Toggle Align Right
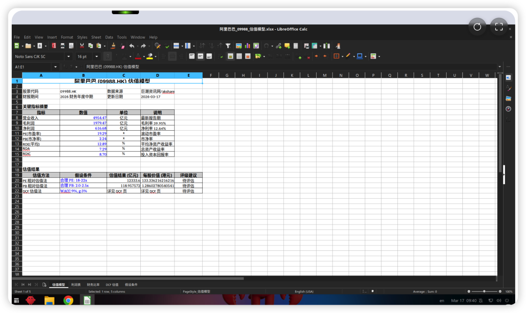526x313 pixels. click(x=181, y=56)
